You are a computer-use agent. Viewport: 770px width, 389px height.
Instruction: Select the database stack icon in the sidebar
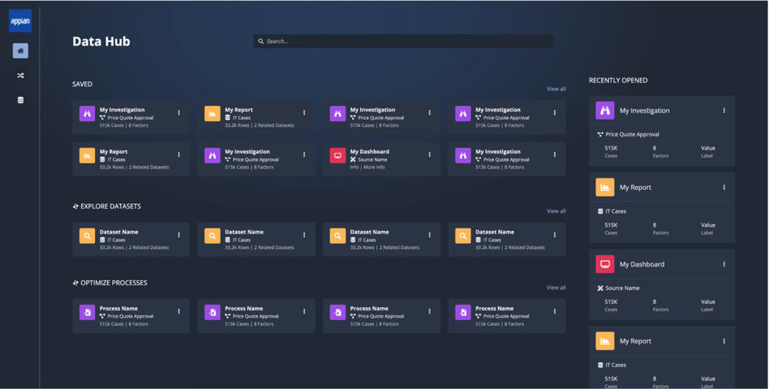pyautogui.click(x=20, y=100)
